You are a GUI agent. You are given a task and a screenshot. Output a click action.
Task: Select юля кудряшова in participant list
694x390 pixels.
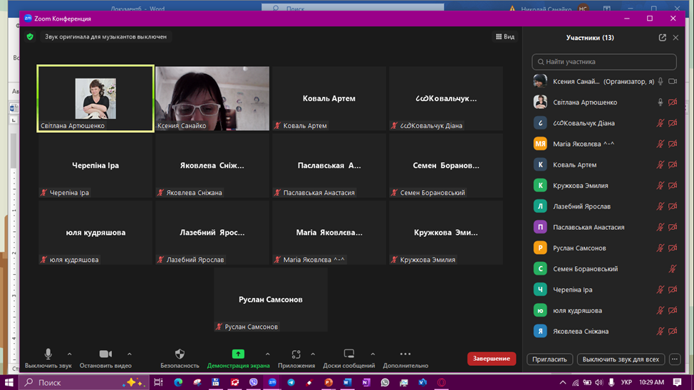coord(604,310)
